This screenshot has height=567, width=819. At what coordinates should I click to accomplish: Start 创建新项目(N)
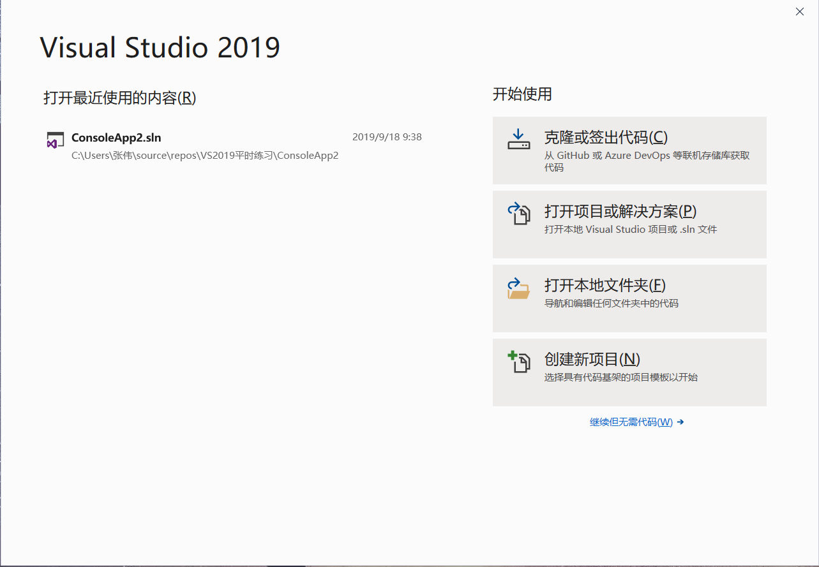pyautogui.click(x=629, y=372)
